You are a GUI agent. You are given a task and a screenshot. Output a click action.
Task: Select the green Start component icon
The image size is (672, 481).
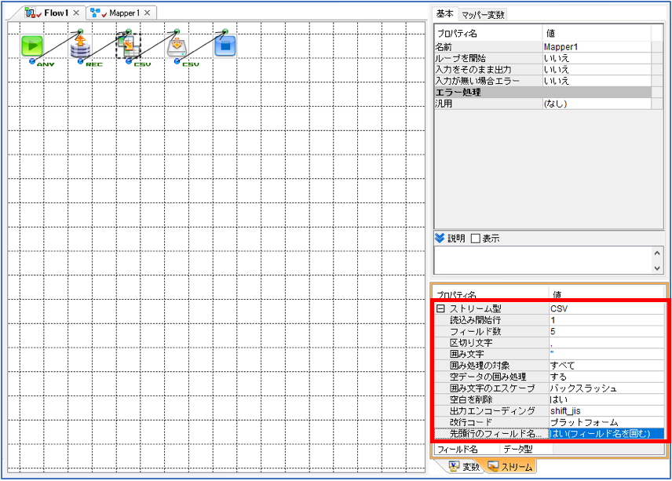coord(32,46)
